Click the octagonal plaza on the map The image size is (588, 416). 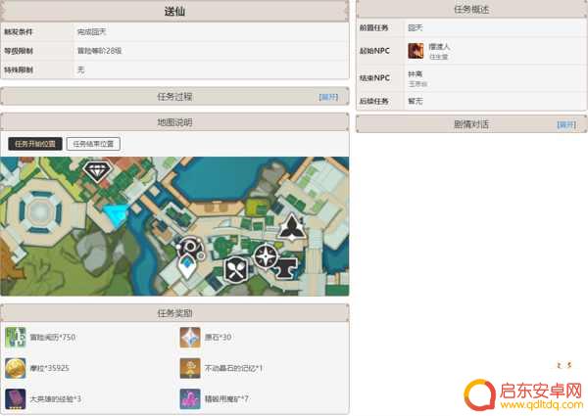coord(40,212)
